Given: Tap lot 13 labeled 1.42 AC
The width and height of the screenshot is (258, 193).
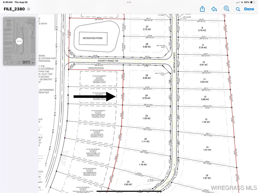Looking at the screenshot, I should click(206, 121).
